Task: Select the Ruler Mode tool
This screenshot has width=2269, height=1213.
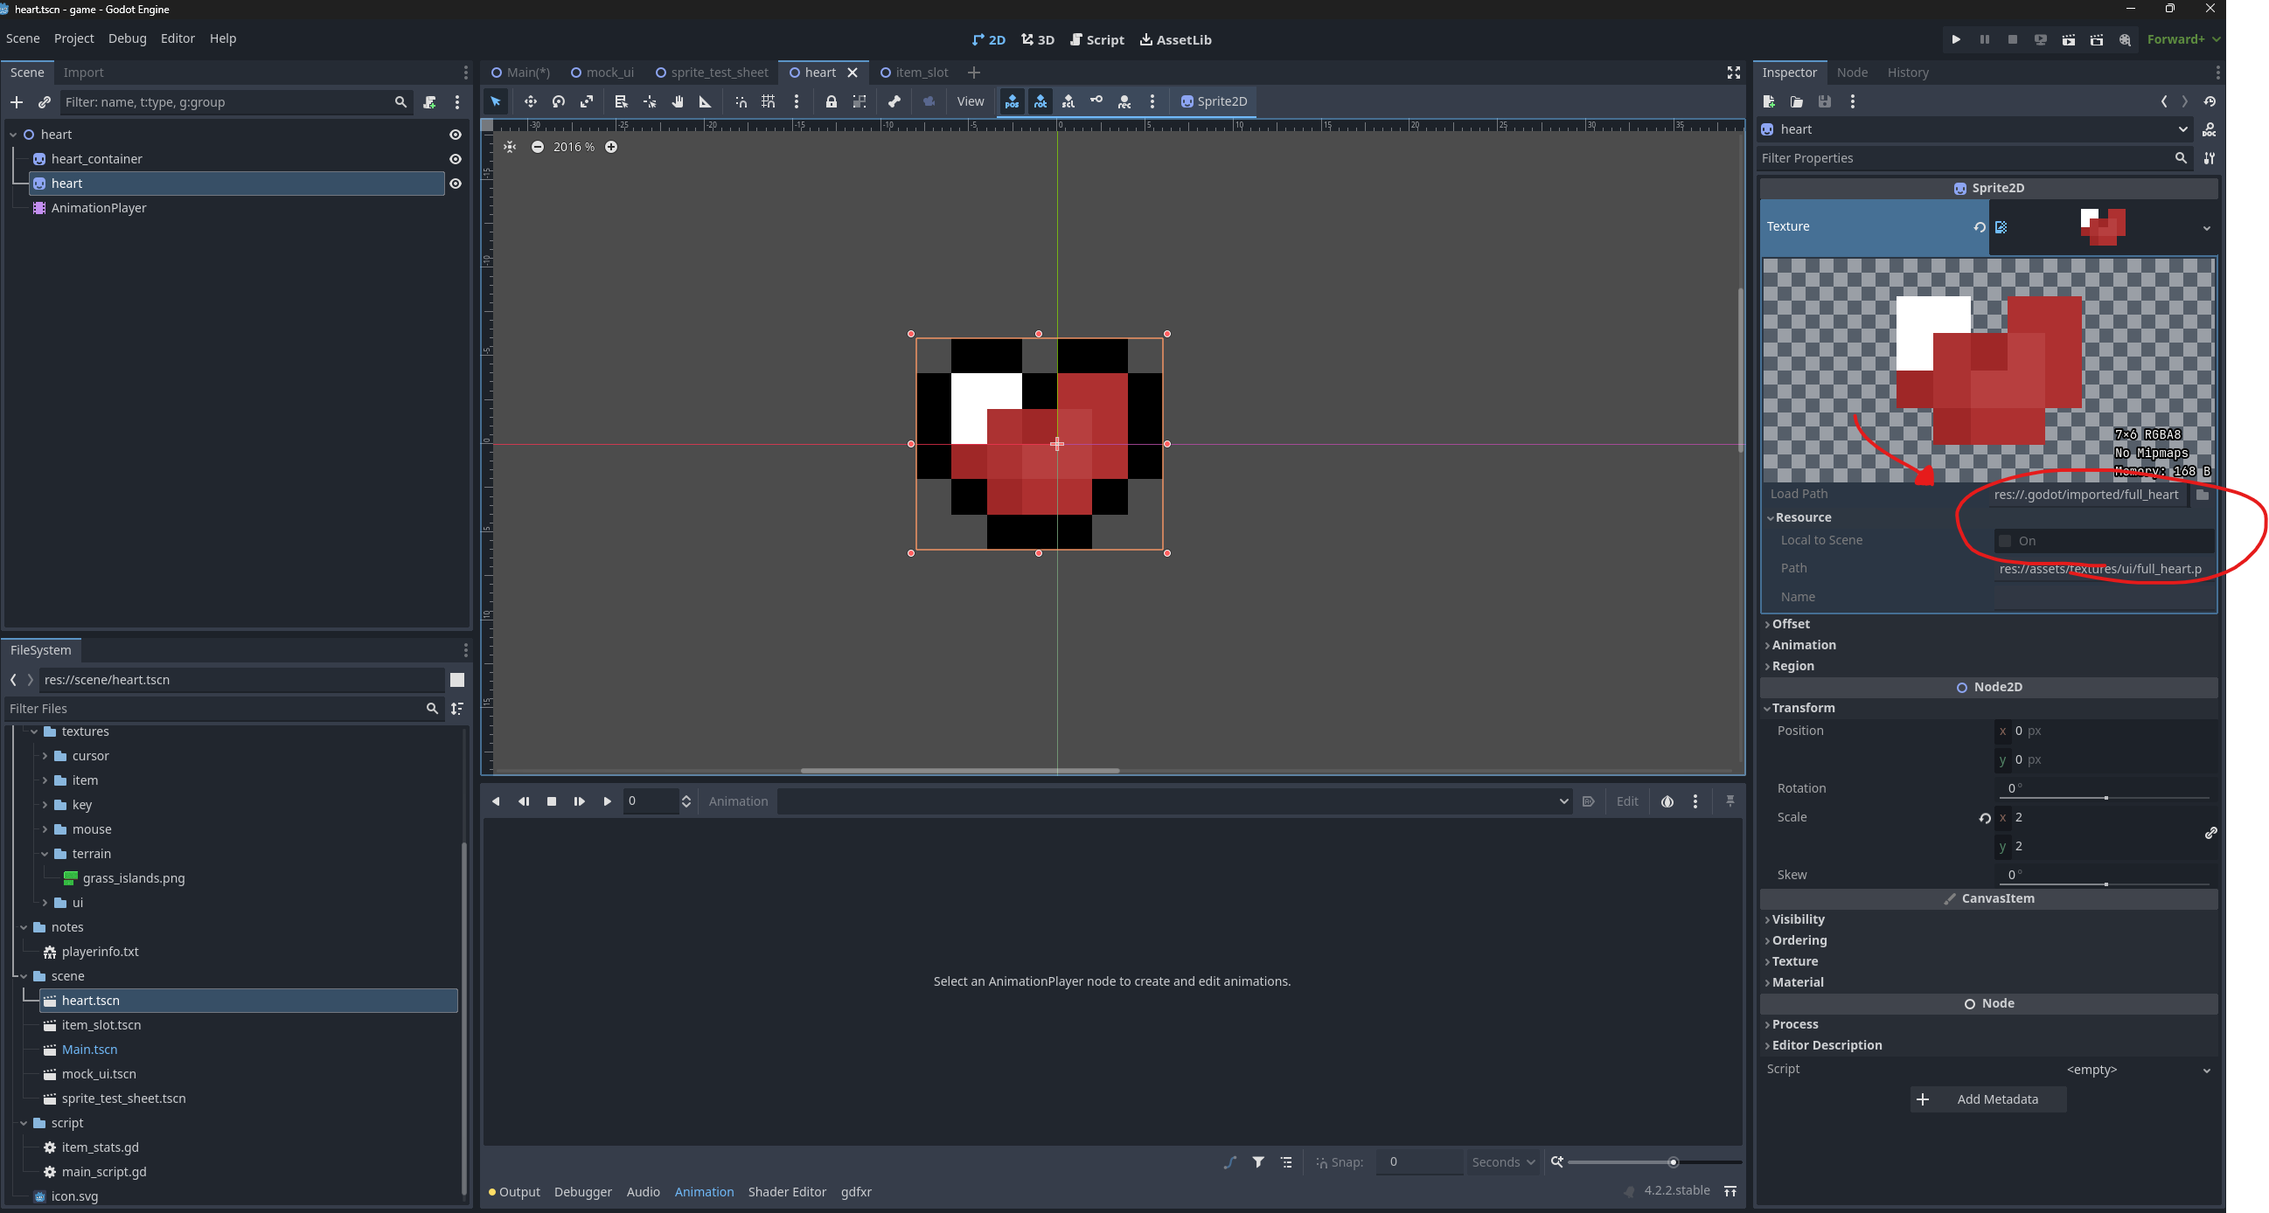Action: [x=705, y=101]
